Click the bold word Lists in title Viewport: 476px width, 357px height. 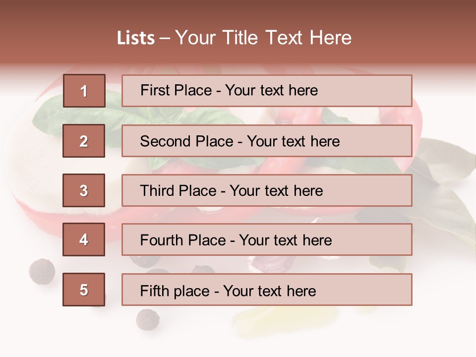[136, 38]
